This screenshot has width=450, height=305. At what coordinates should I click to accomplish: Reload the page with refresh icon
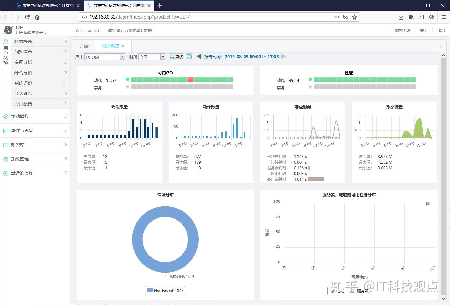click(27, 17)
